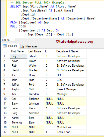Image resolution: width=104 pixels, height=137 pixels.
Task: Click the Bradley cell
Action: 36,70
